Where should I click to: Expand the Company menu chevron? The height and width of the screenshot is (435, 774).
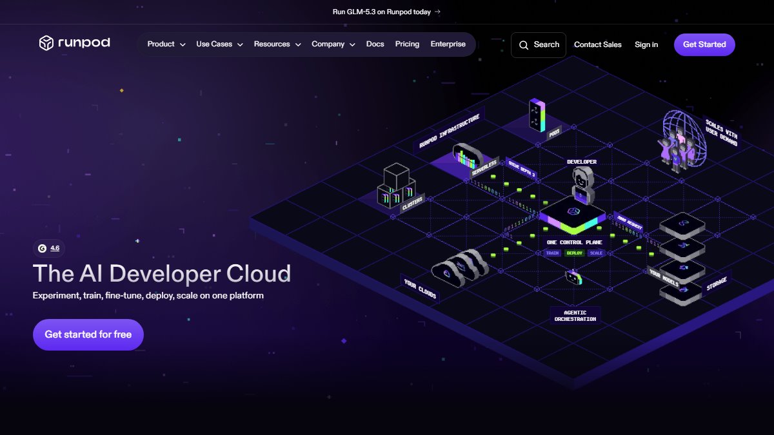click(352, 45)
